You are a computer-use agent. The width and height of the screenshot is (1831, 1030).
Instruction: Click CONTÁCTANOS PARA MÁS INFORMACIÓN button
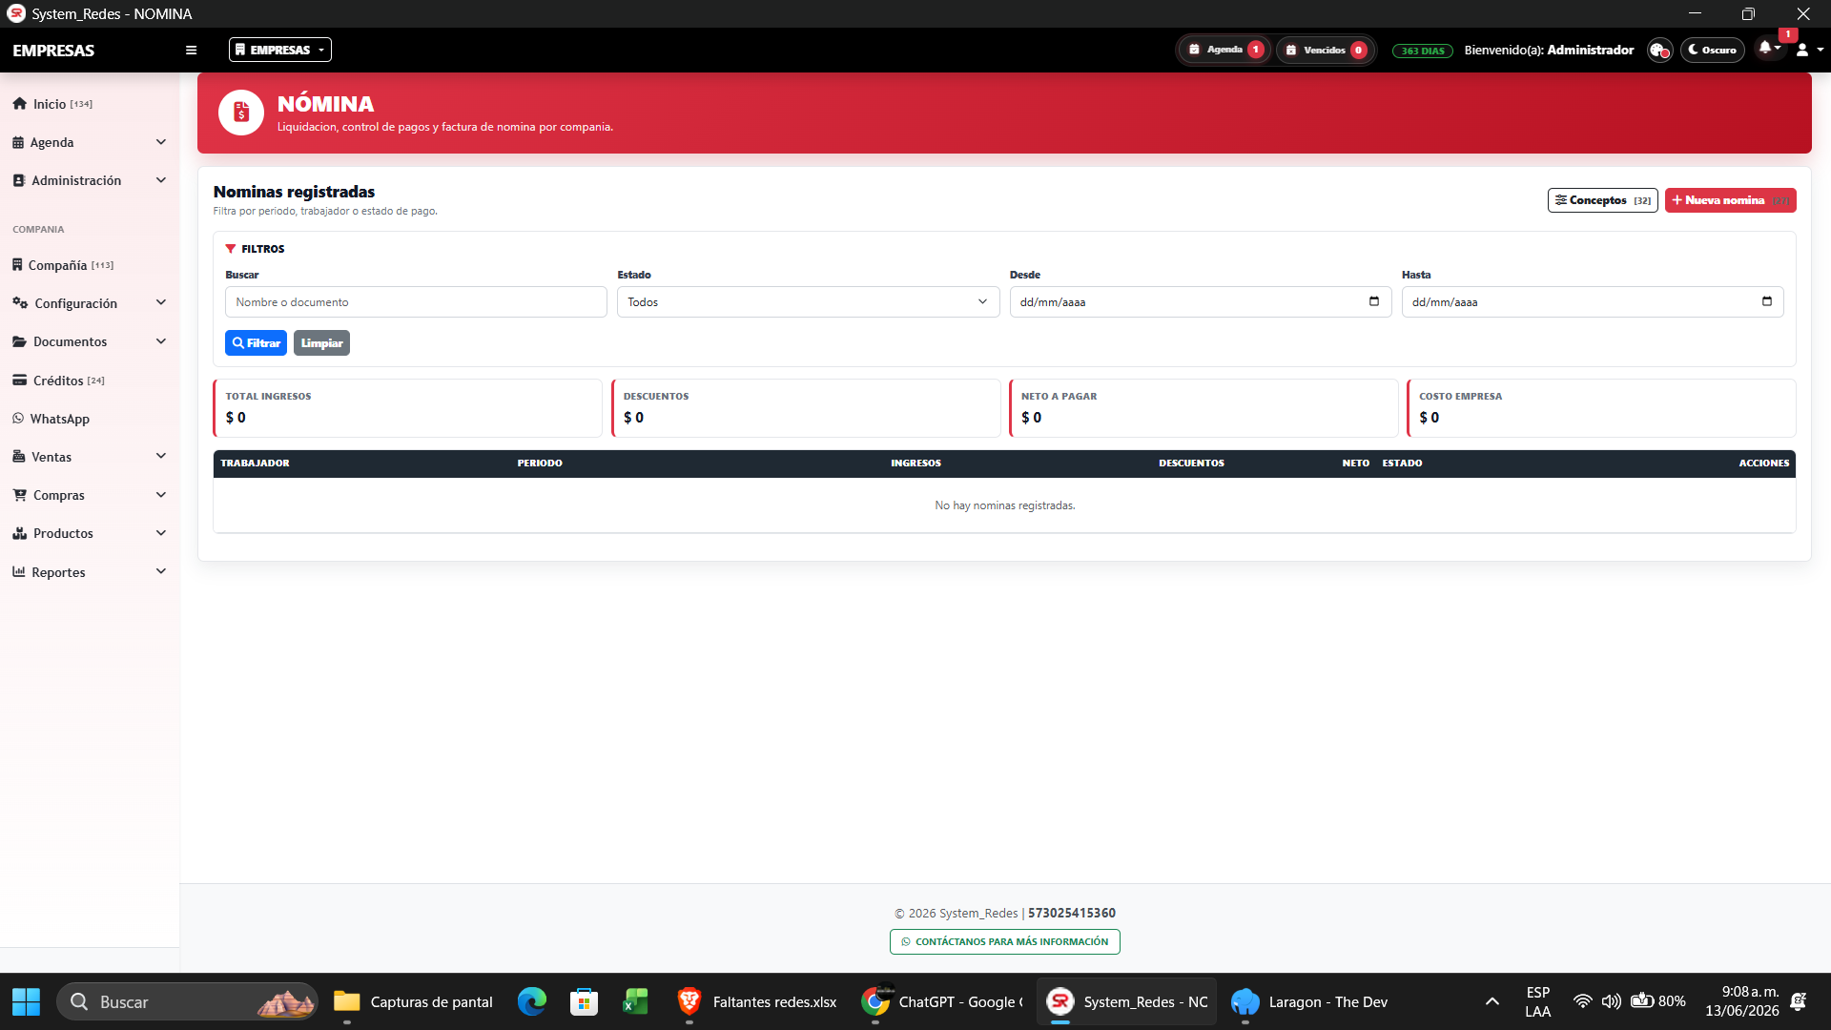point(1005,942)
